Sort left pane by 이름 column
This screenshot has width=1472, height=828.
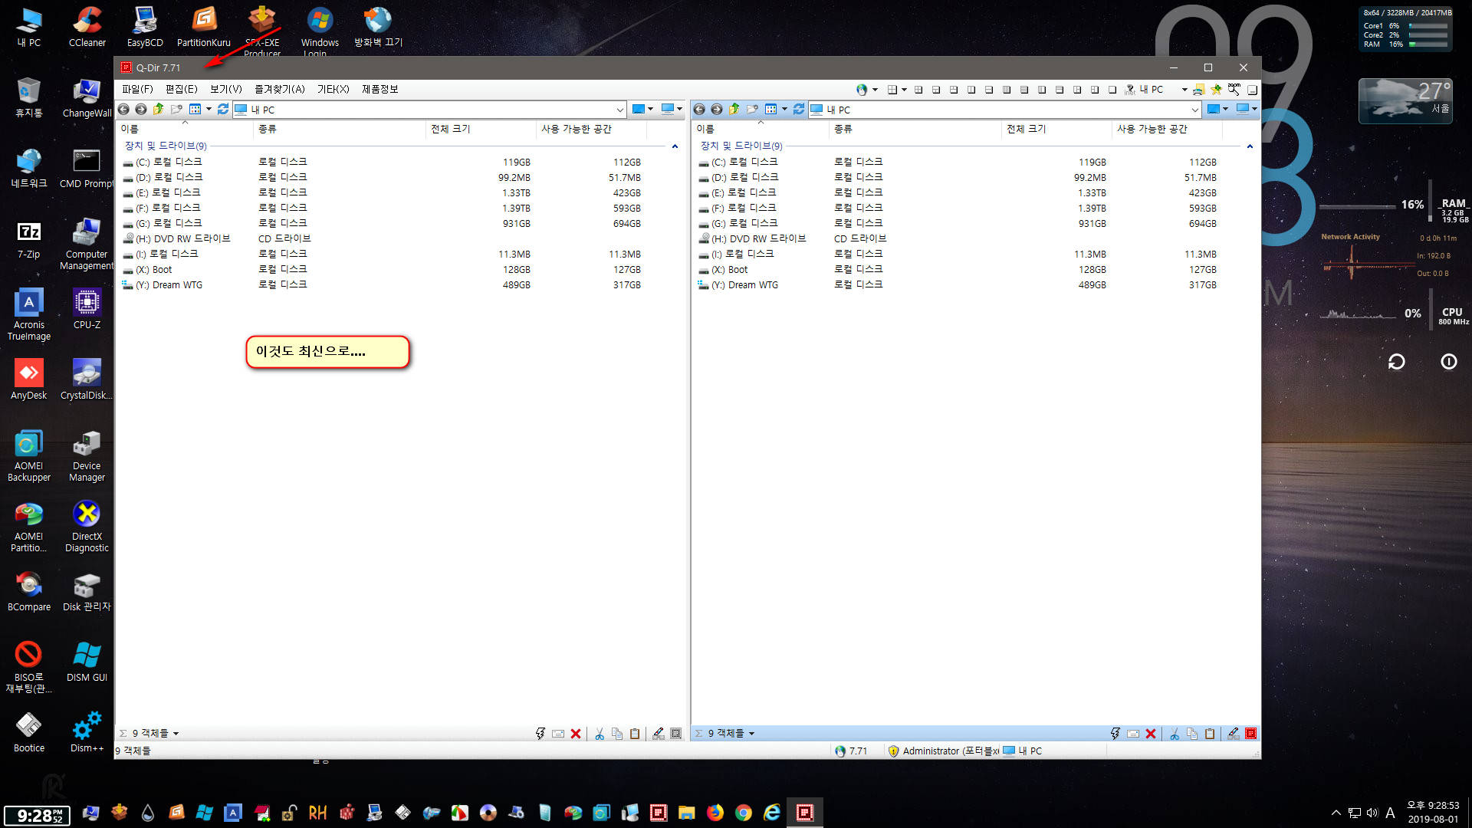184,129
